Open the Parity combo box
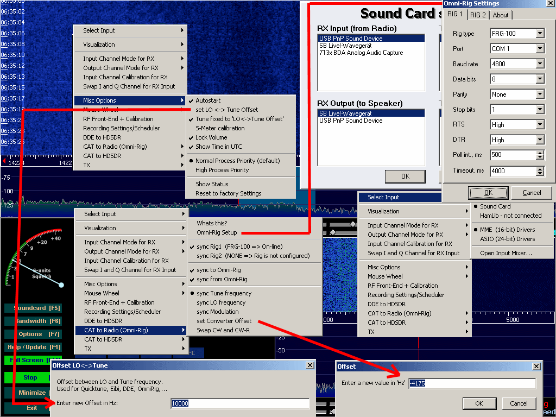The width and height of the screenshot is (556, 417). [540, 94]
